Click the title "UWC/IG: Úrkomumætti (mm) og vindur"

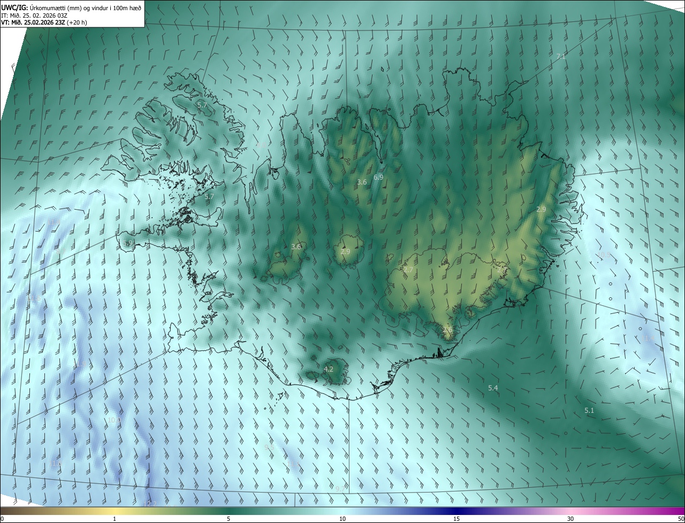[x=71, y=7]
